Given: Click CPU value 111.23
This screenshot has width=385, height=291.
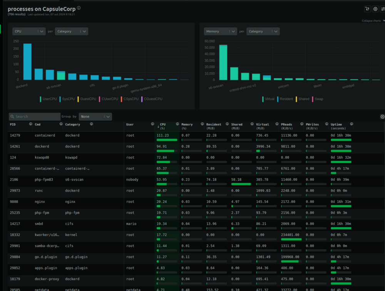Looking at the screenshot, I should 162,135.
